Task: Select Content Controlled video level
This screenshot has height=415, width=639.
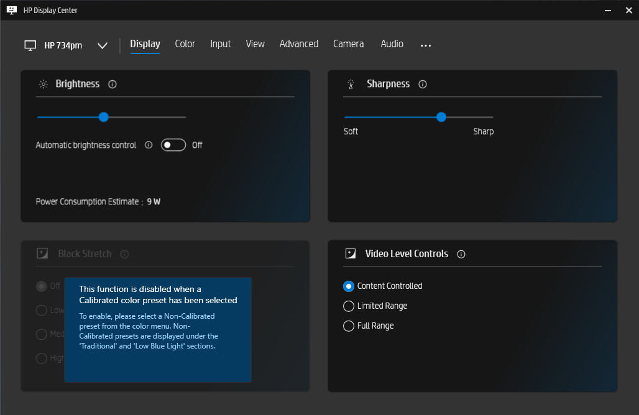Action: coord(349,286)
